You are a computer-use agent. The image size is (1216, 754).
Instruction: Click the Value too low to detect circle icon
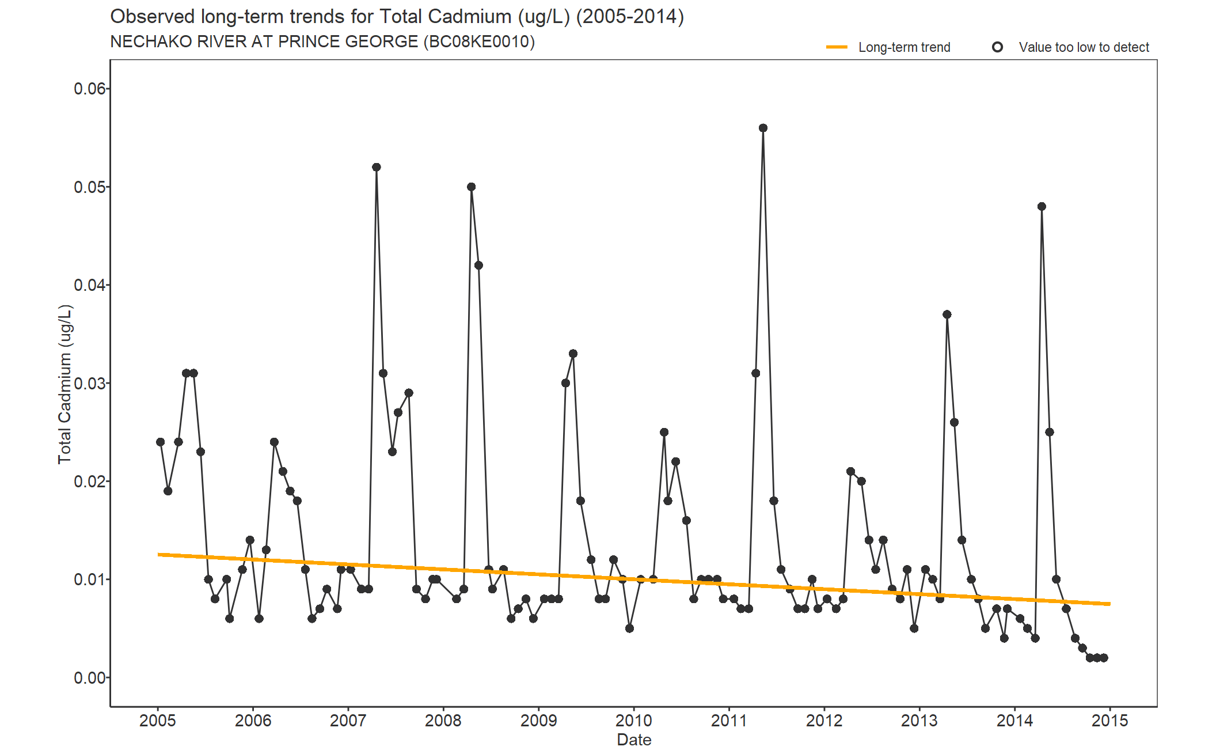(x=997, y=47)
